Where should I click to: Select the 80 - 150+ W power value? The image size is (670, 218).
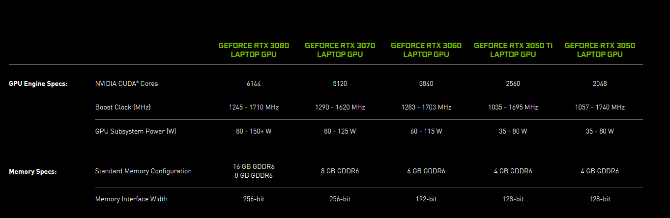point(254,131)
